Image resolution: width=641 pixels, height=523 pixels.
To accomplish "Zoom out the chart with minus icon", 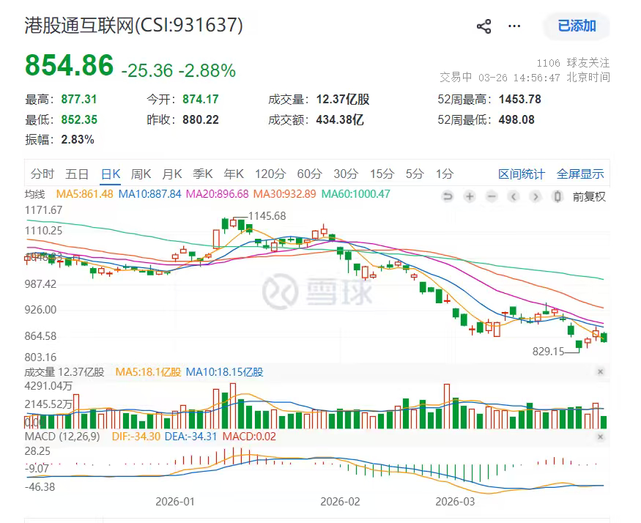I will coord(492,196).
